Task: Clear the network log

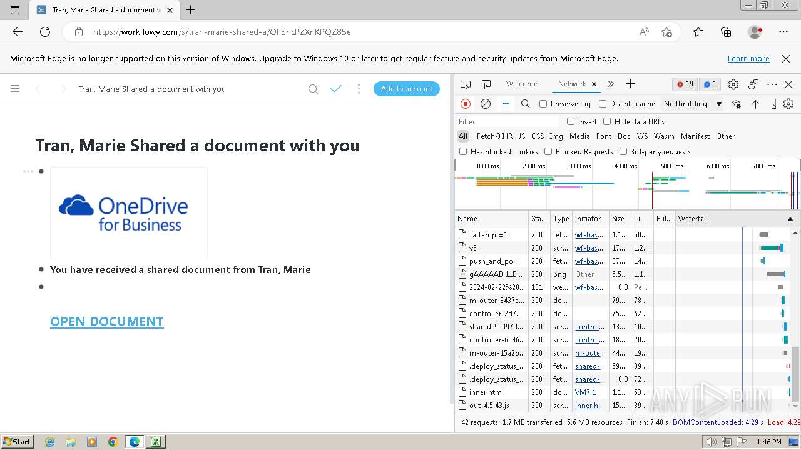Action: (x=486, y=104)
